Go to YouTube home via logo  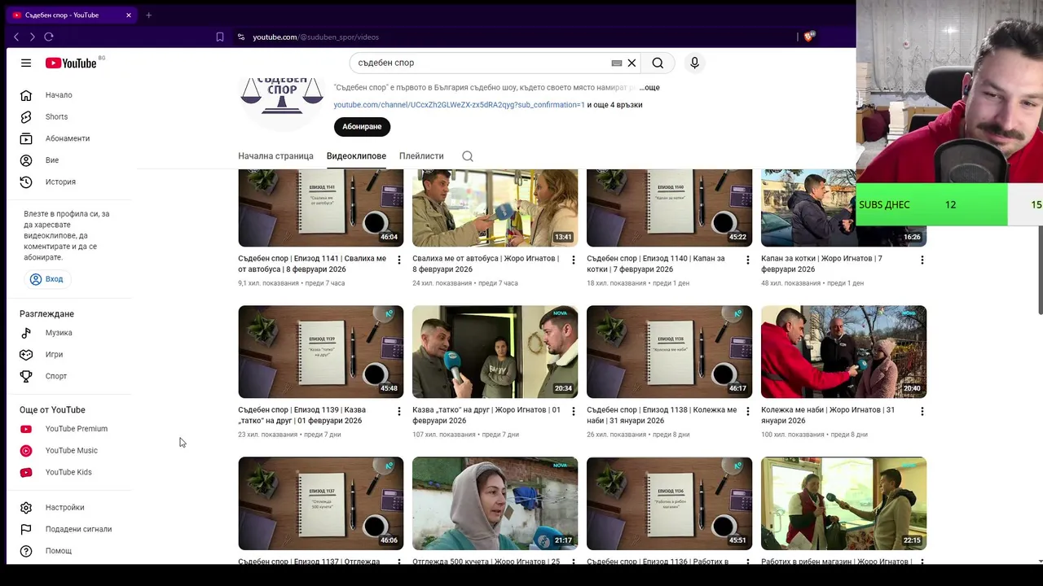pos(71,63)
